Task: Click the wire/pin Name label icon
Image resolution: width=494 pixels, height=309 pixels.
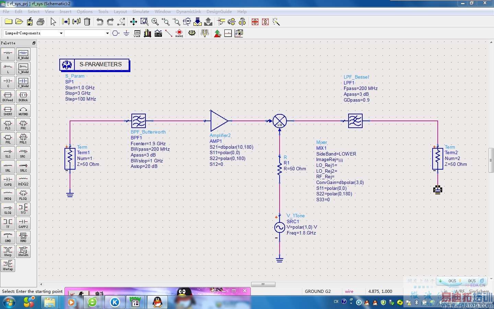Action: pyautogui.click(x=179, y=33)
